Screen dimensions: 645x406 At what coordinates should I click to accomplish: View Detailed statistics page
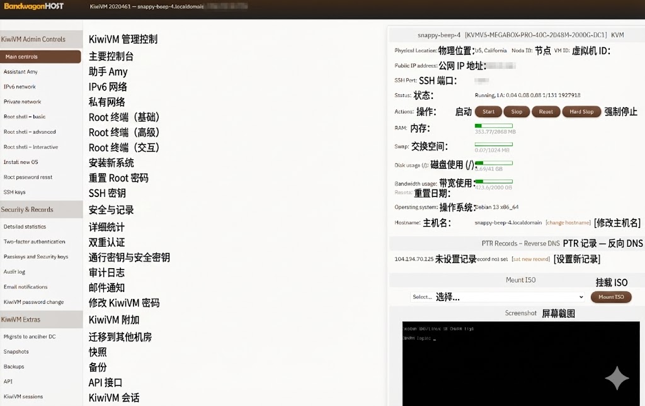coord(25,227)
